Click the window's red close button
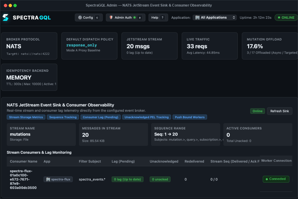Viewport: 298px width, 199px height. [5, 5]
